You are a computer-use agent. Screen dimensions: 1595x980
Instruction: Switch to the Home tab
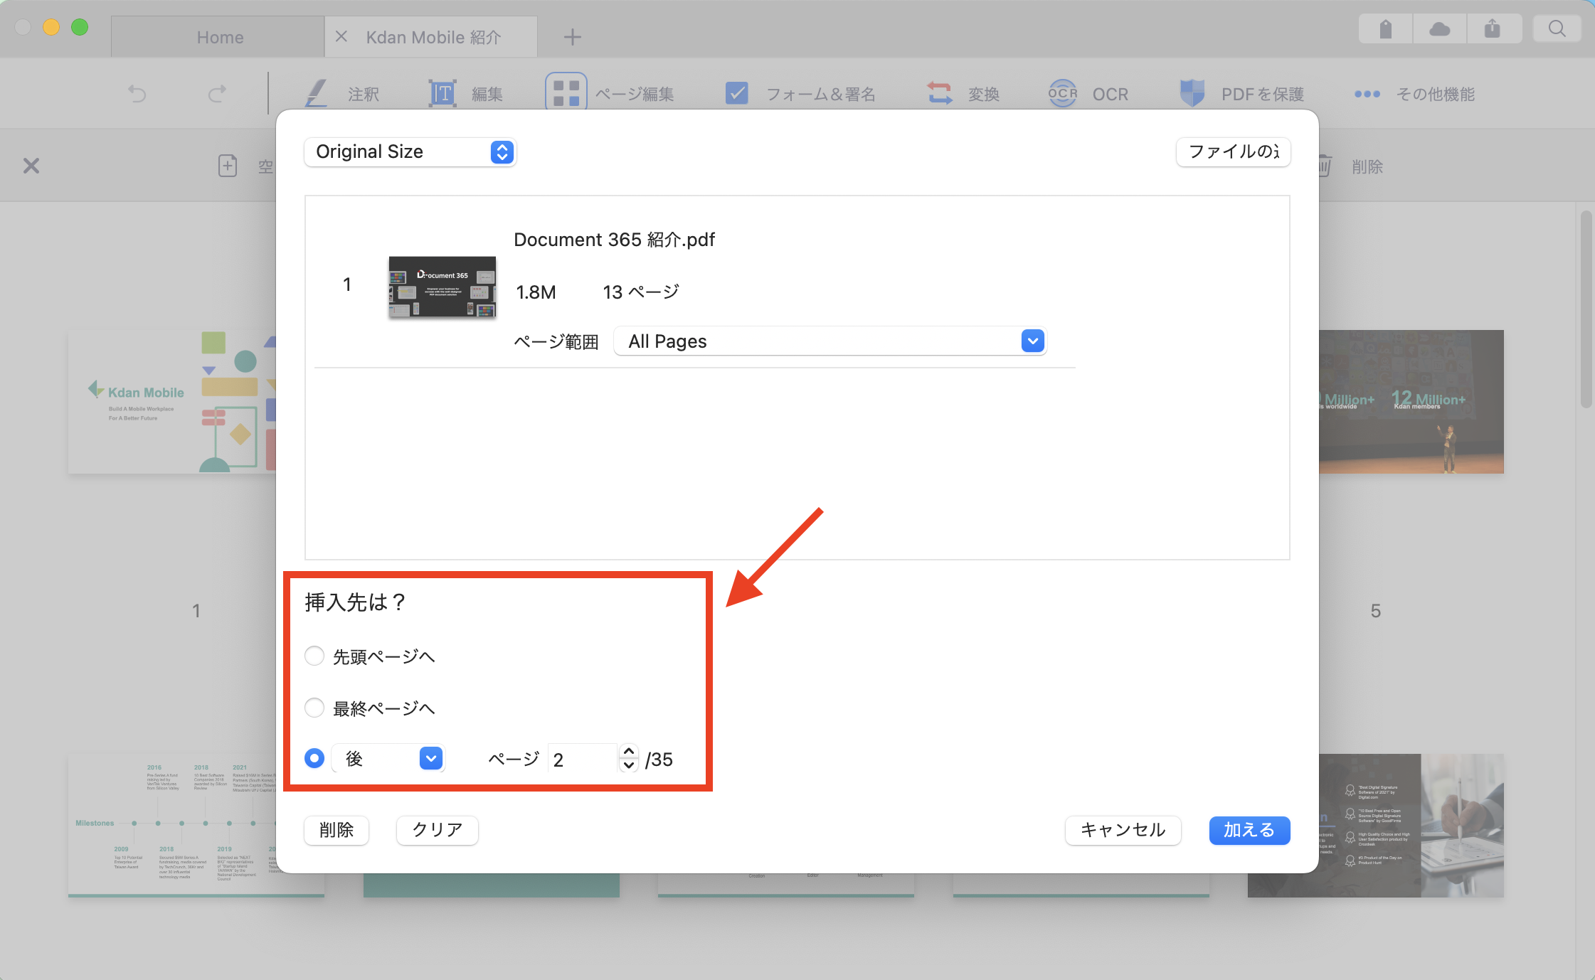click(x=218, y=37)
